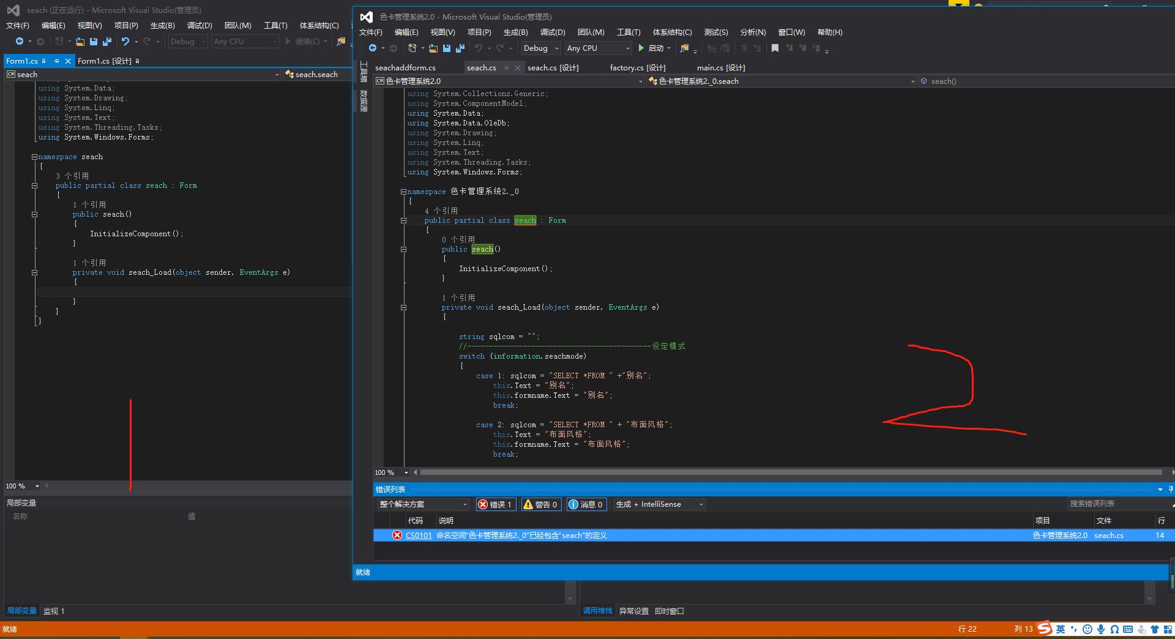Collapse namespace 色卡管理系统2._0 block
The image size is (1175, 639).
click(x=404, y=192)
